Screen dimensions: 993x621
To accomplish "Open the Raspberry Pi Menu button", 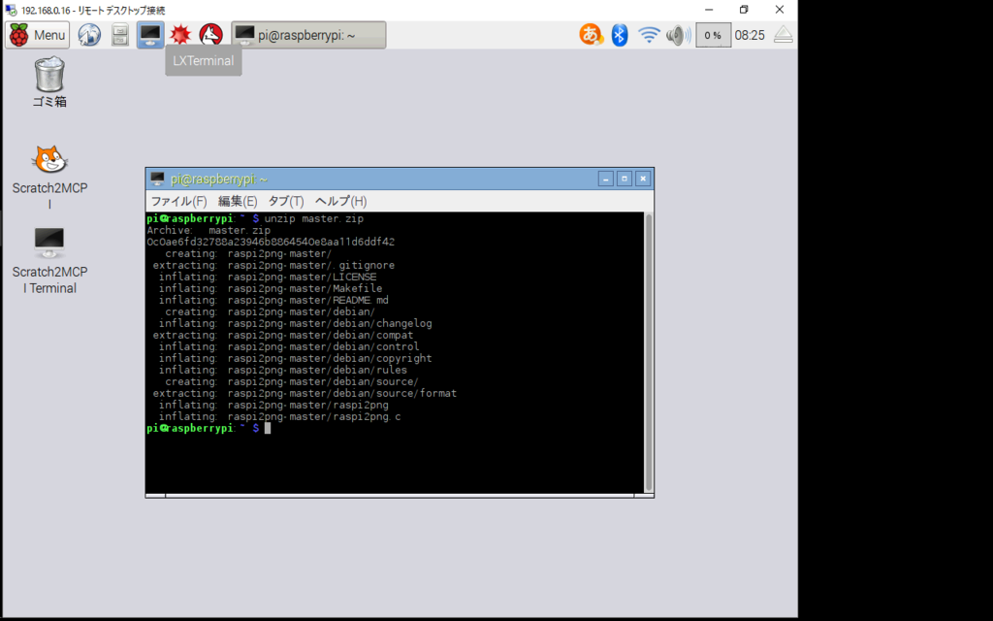I will tap(38, 35).
